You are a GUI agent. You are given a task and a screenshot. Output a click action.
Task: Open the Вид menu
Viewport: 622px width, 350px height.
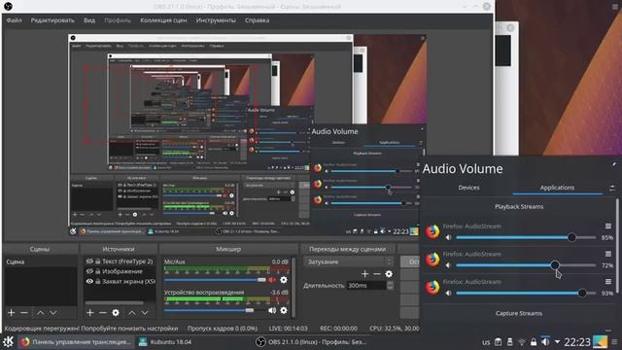click(89, 20)
